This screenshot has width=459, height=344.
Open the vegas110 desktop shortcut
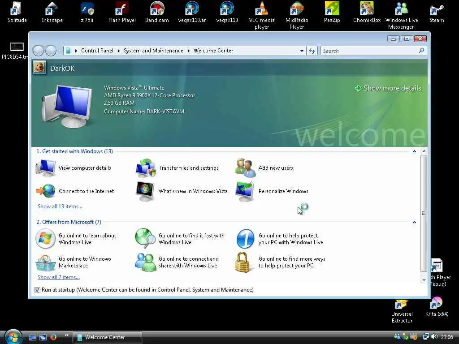[227, 12]
